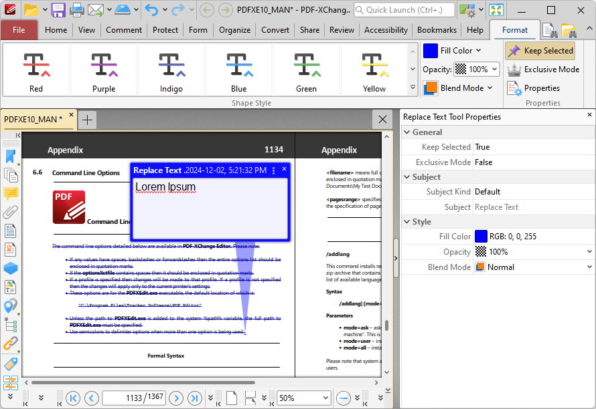Apply the Purple replace text style
The height and width of the screenshot is (409, 596).
coord(104,70)
